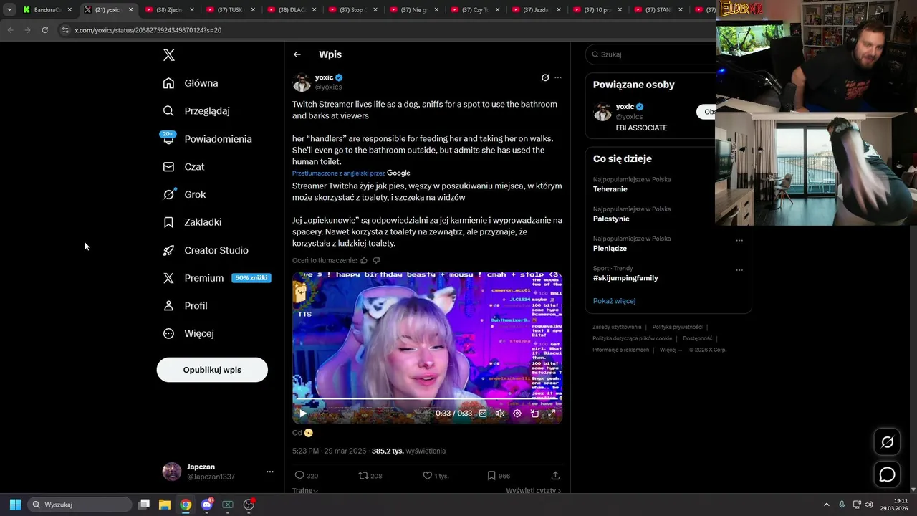This screenshot has height=516, width=917.
Task: Click the Grok icon on the post
Action: (x=545, y=77)
